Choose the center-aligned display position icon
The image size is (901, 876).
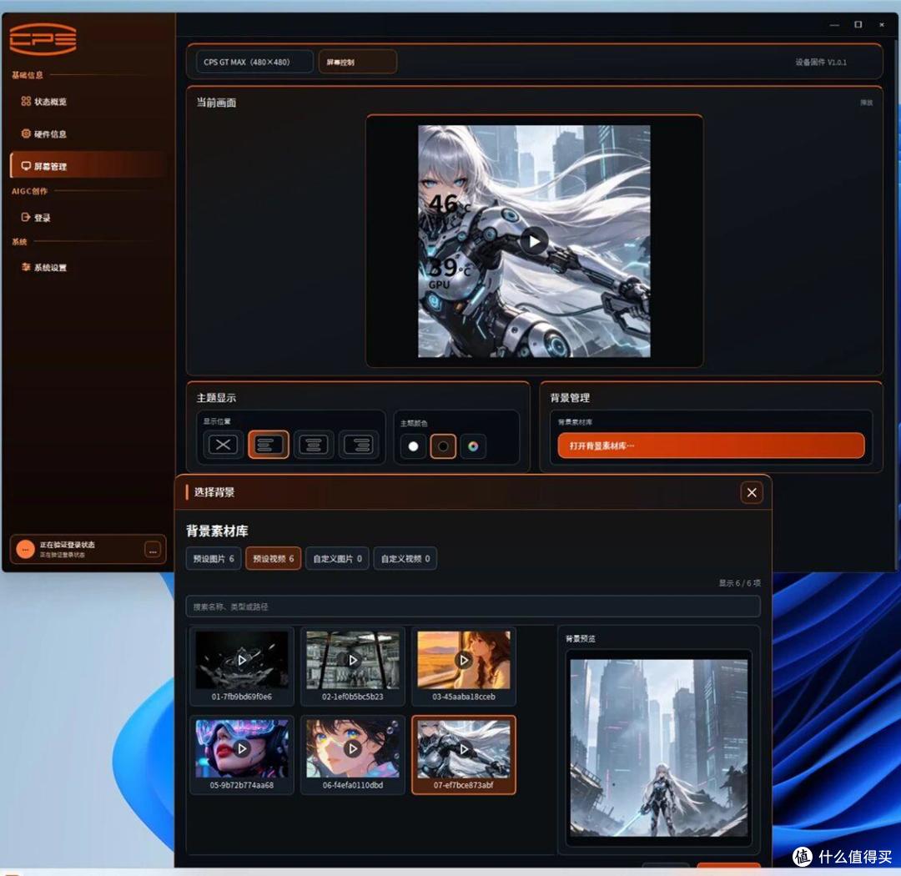pyautogui.click(x=313, y=445)
